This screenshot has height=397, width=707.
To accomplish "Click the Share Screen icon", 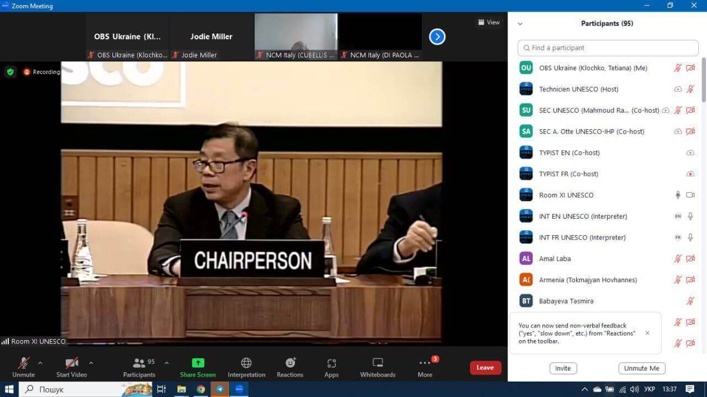I will click(x=198, y=363).
